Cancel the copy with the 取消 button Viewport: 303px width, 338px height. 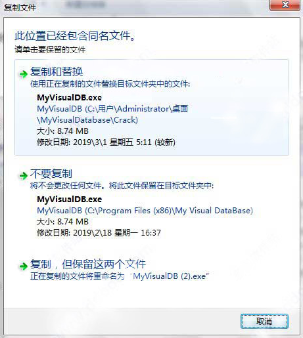[x=264, y=321]
